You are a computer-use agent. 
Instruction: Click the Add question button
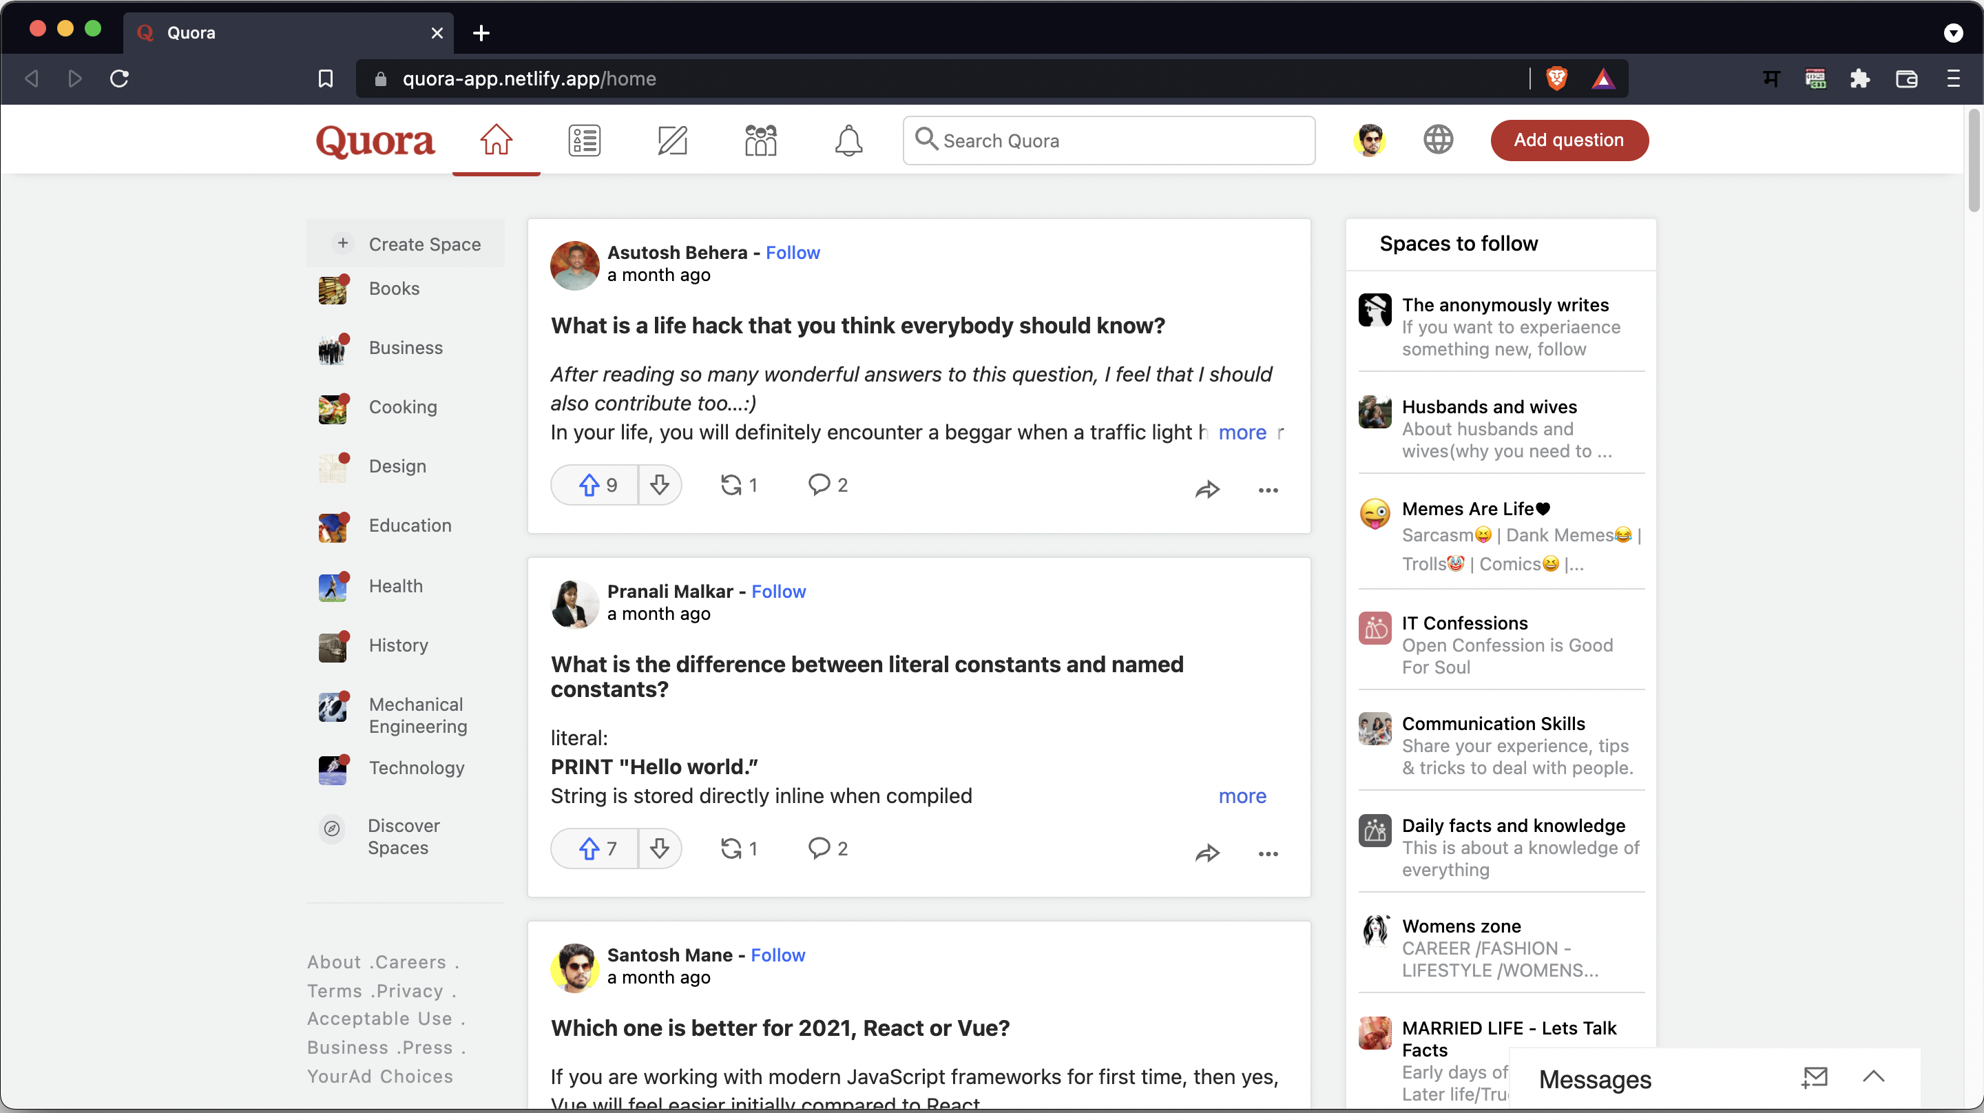tap(1569, 141)
